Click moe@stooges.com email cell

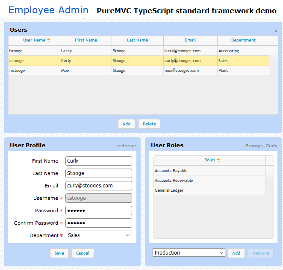point(190,71)
